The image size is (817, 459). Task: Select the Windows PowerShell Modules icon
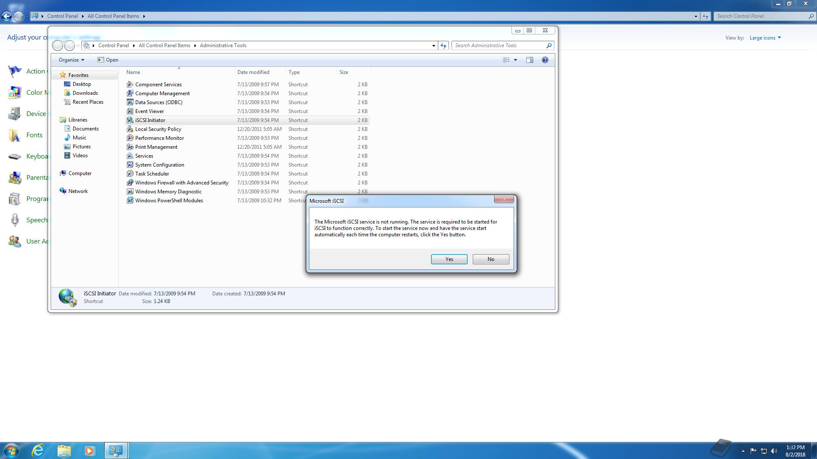(x=130, y=201)
